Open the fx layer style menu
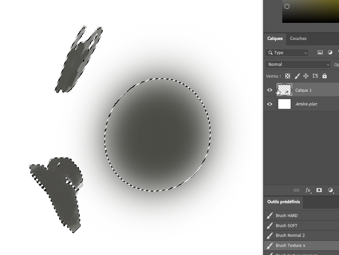 click(308, 190)
